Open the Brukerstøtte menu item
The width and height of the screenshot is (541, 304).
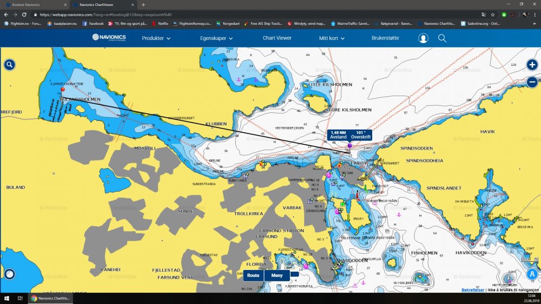(385, 38)
